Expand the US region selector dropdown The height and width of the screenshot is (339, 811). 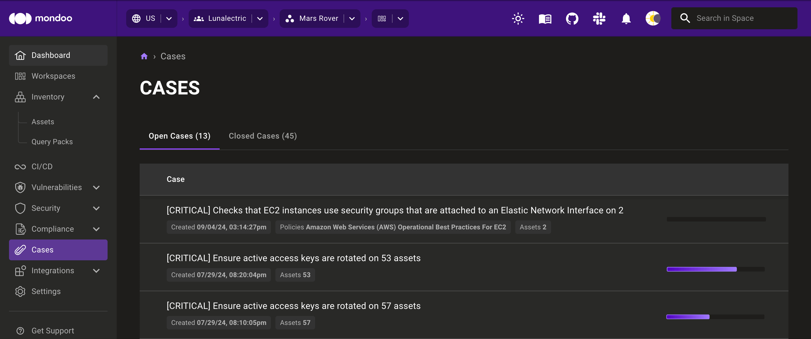point(168,18)
